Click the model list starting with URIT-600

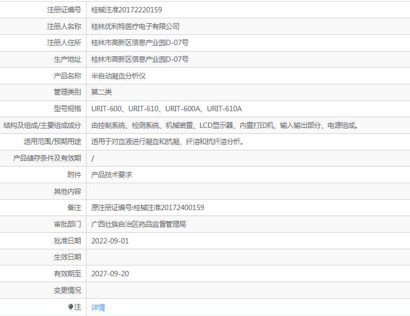[x=167, y=109]
